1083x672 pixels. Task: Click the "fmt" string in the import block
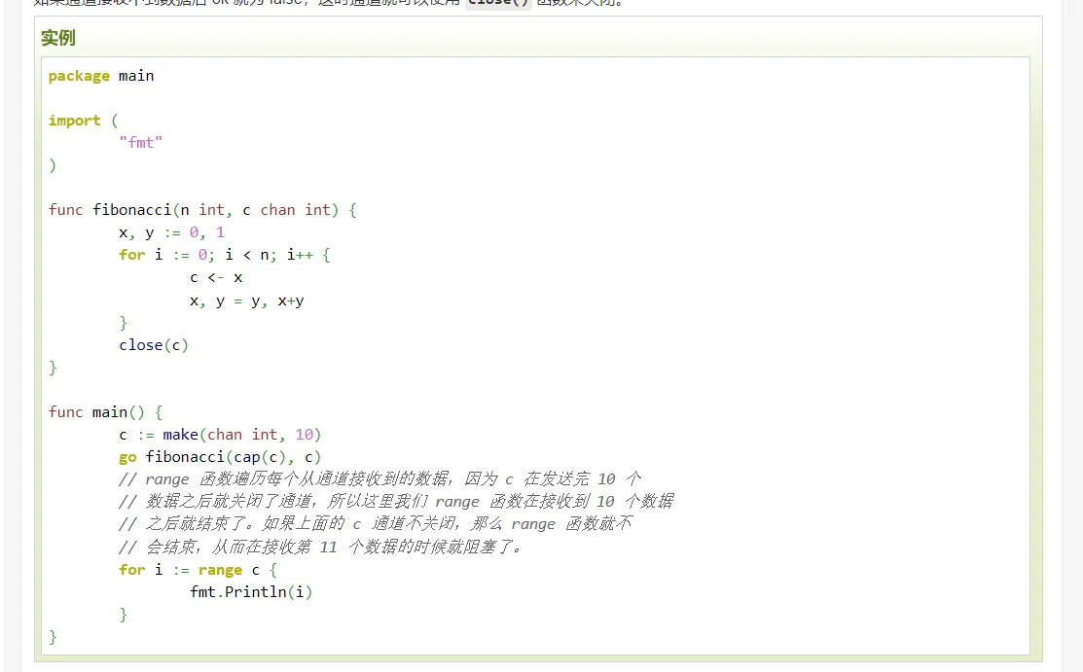(x=141, y=143)
